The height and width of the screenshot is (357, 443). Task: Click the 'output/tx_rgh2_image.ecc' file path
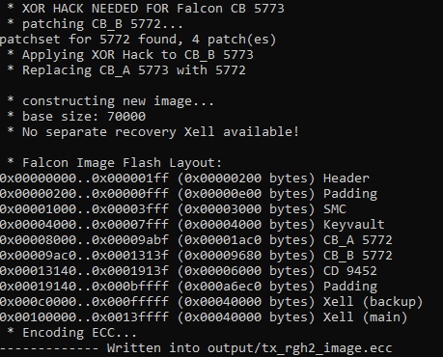pyautogui.click(x=300, y=348)
